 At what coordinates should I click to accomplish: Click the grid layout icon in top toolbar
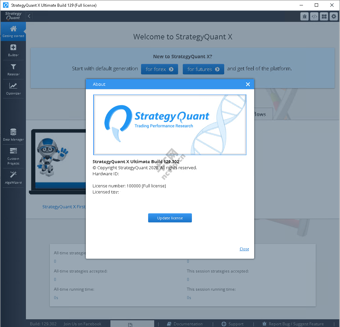(x=324, y=16)
